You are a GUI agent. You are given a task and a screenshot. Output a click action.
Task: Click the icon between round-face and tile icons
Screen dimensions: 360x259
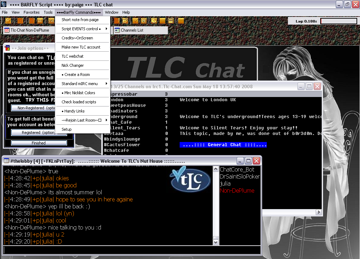pyautogui.click(x=162, y=21)
